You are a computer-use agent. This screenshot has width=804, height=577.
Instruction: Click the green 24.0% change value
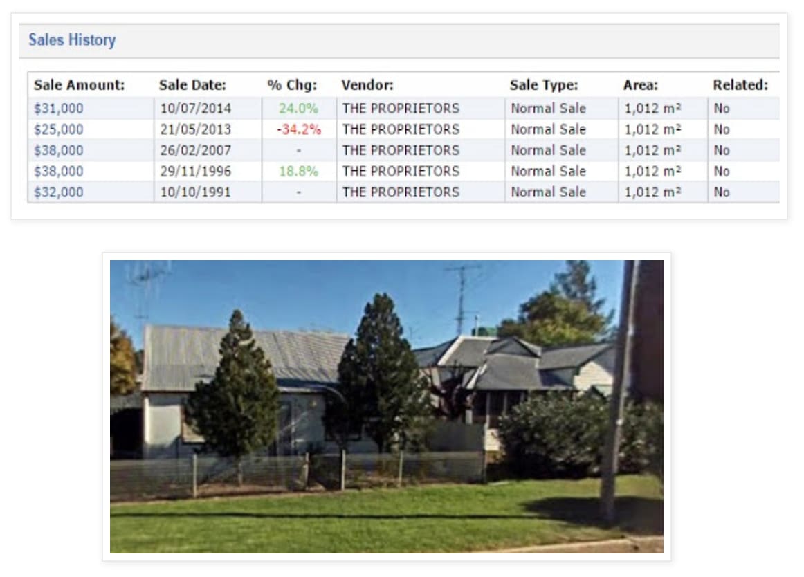(x=298, y=109)
